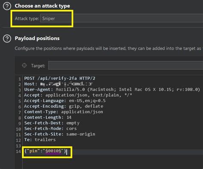Click the Host header line

58,84
